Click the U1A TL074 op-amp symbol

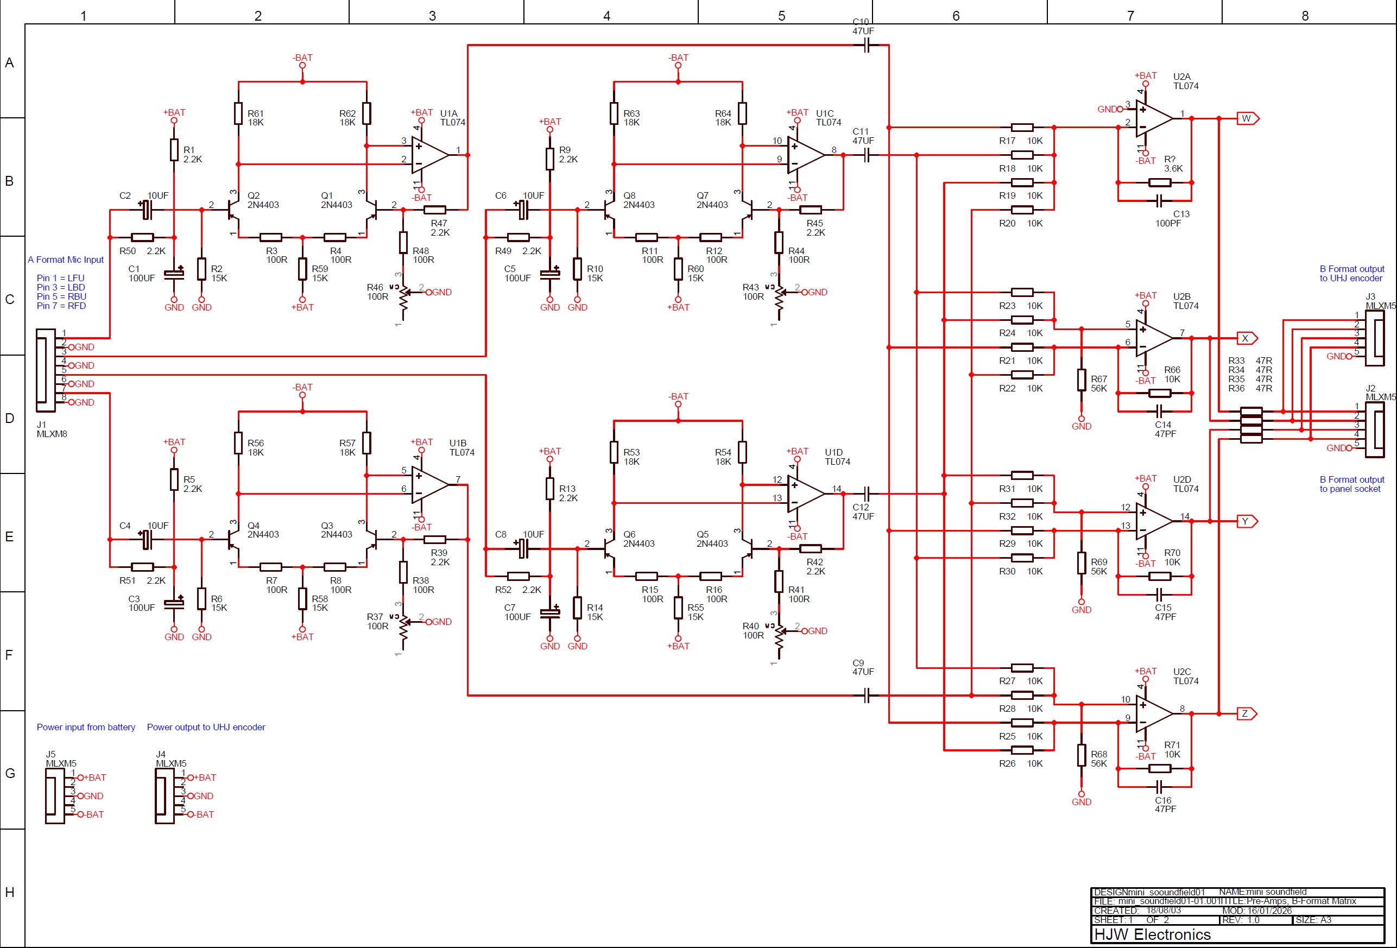coord(428,155)
